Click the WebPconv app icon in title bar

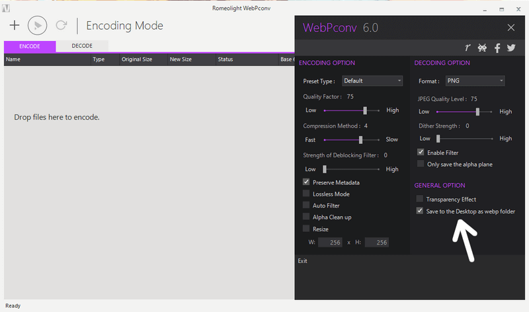[x=6, y=9]
